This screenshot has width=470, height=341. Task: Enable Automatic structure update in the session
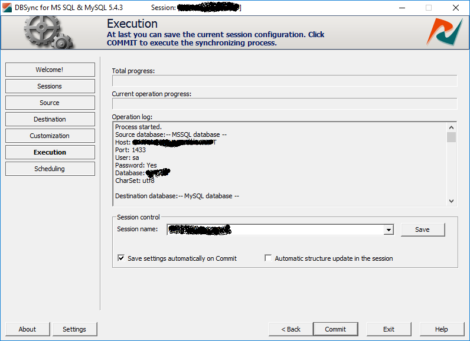[268, 258]
